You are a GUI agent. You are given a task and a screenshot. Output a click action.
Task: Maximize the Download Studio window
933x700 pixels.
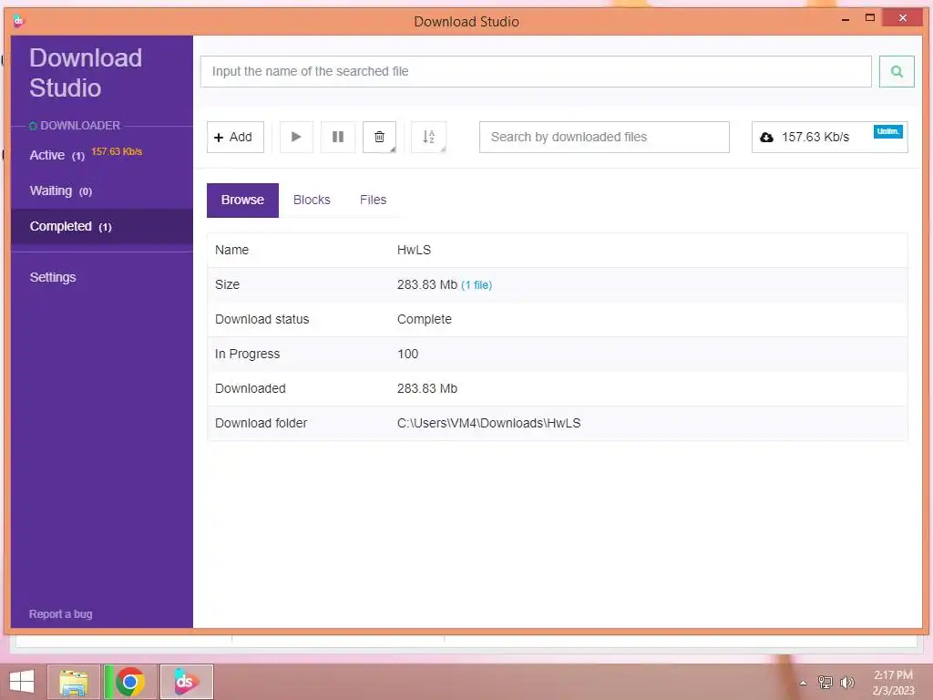coord(870,18)
